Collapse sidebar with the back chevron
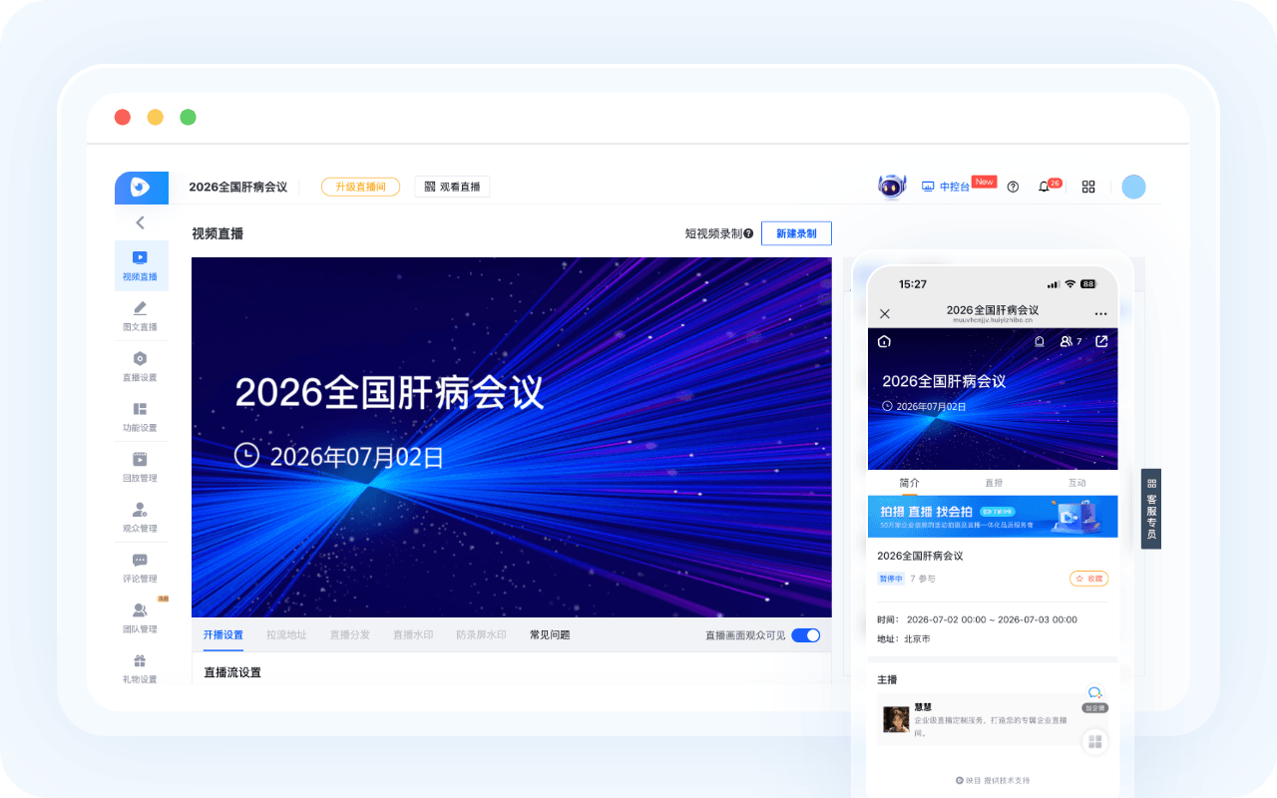Image resolution: width=1277 pixels, height=798 pixels. click(x=141, y=222)
